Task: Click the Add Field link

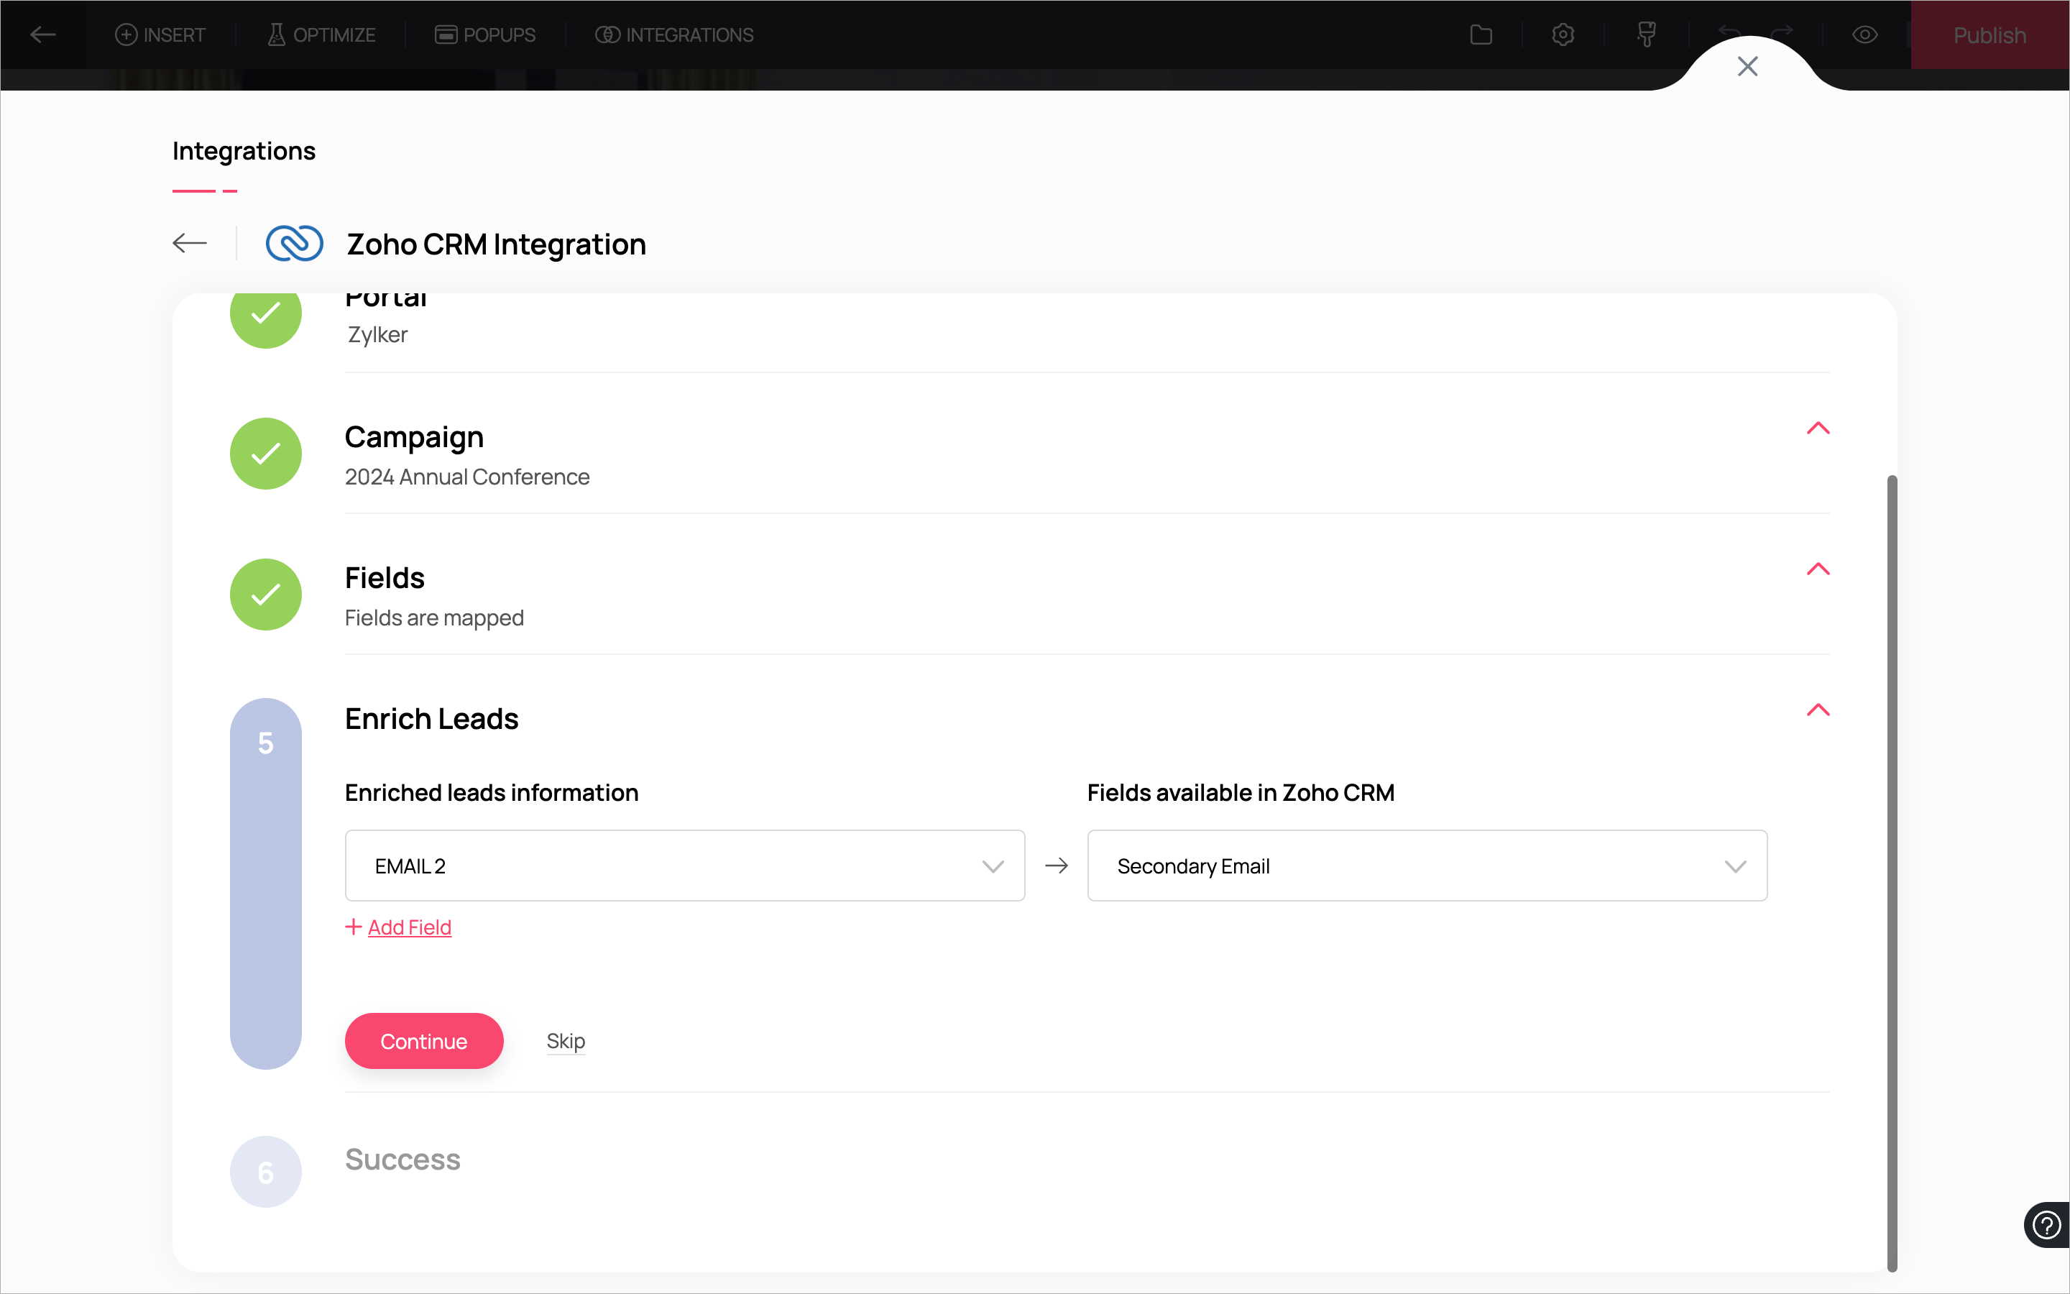Action: click(409, 927)
